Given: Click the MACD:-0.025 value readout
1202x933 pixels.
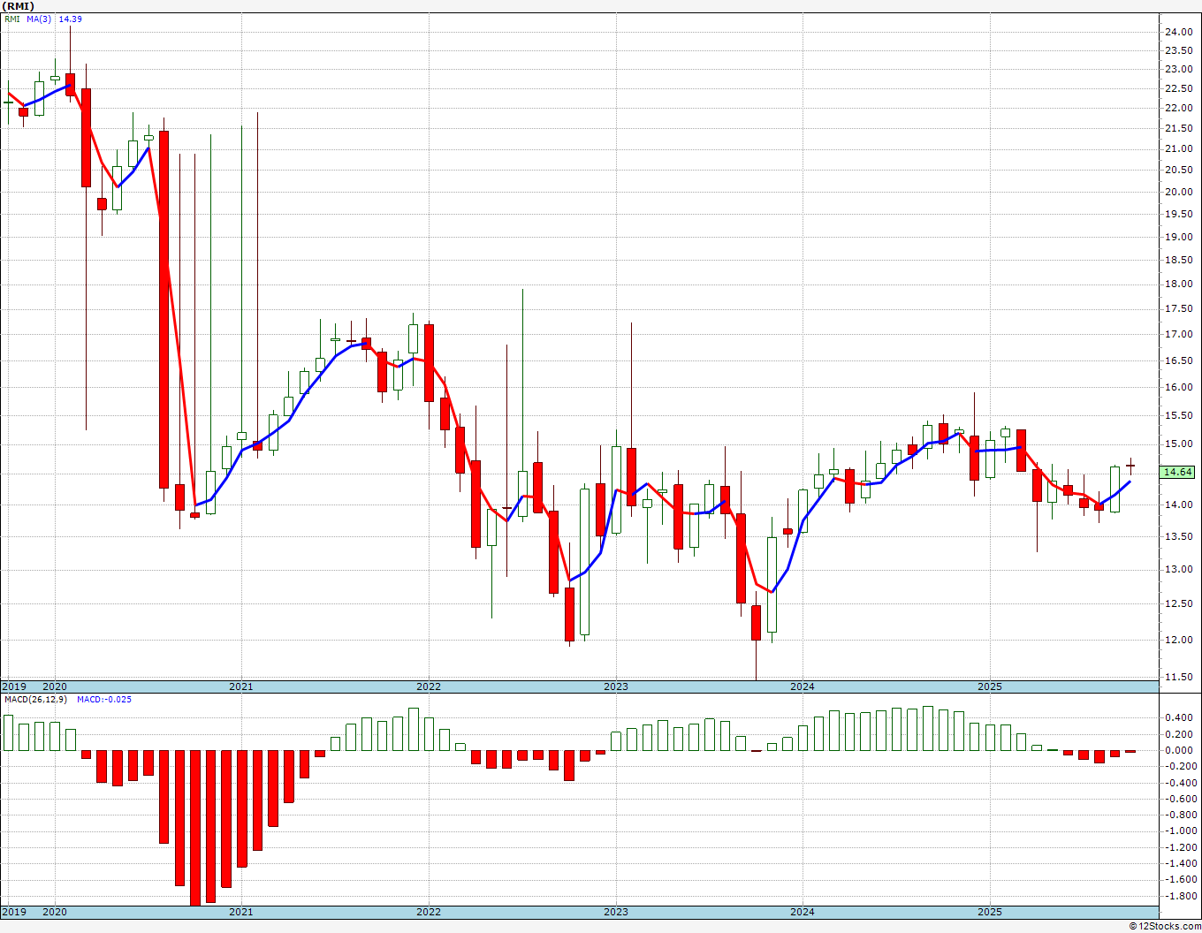Looking at the screenshot, I should coord(104,700).
